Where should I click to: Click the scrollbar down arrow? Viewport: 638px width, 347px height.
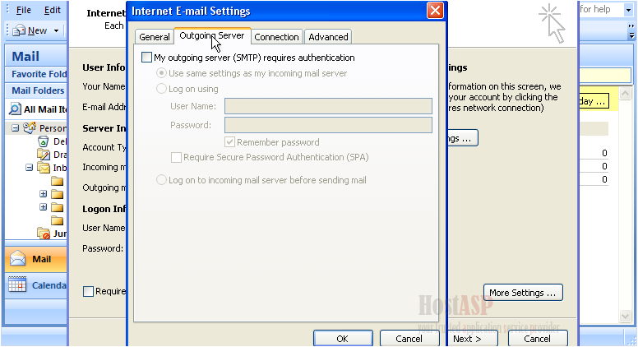[626, 315]
